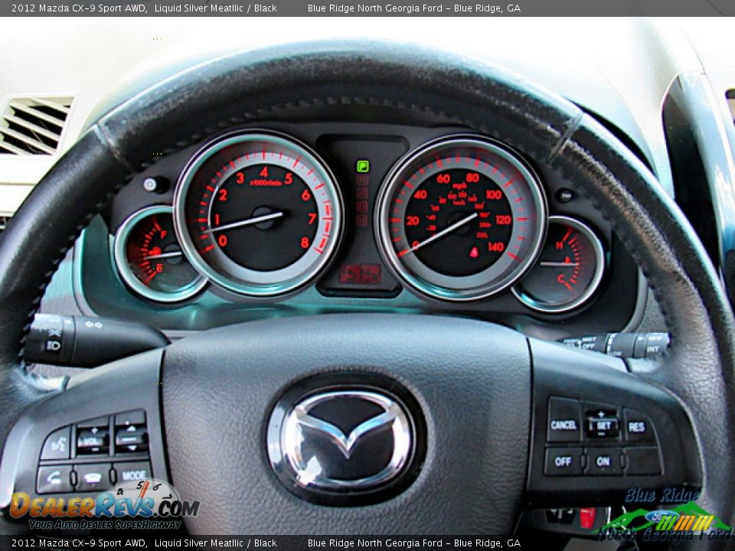Image resolution: width=735 pixels, height=551 pixels.
Task: Click the headlight icon on left stalk
Action: [54, 346]
